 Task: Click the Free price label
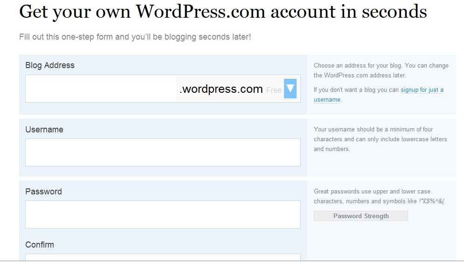click(x=274, y=90)
